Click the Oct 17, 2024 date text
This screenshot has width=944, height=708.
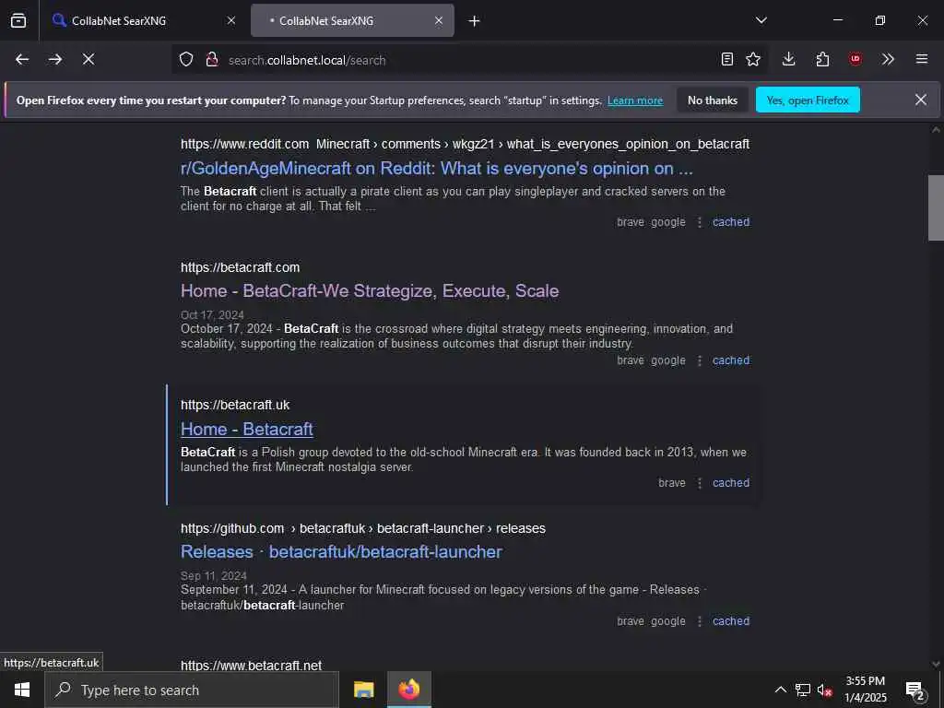(213, 315)
